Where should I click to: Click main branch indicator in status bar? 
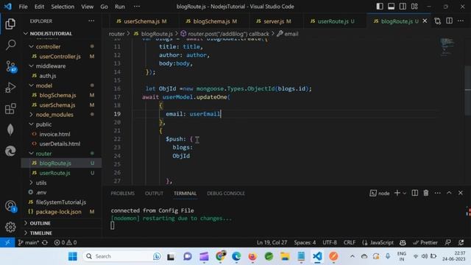point(29,242)
